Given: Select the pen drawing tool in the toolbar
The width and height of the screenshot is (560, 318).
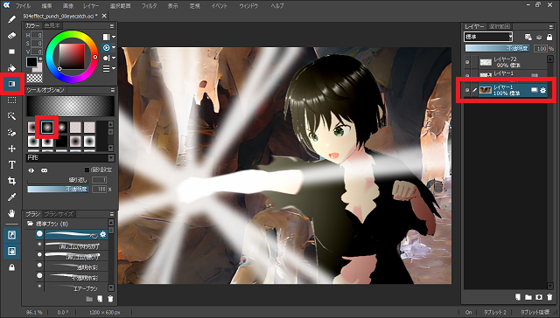Looking at the screenshot, I should pos(11,19).
